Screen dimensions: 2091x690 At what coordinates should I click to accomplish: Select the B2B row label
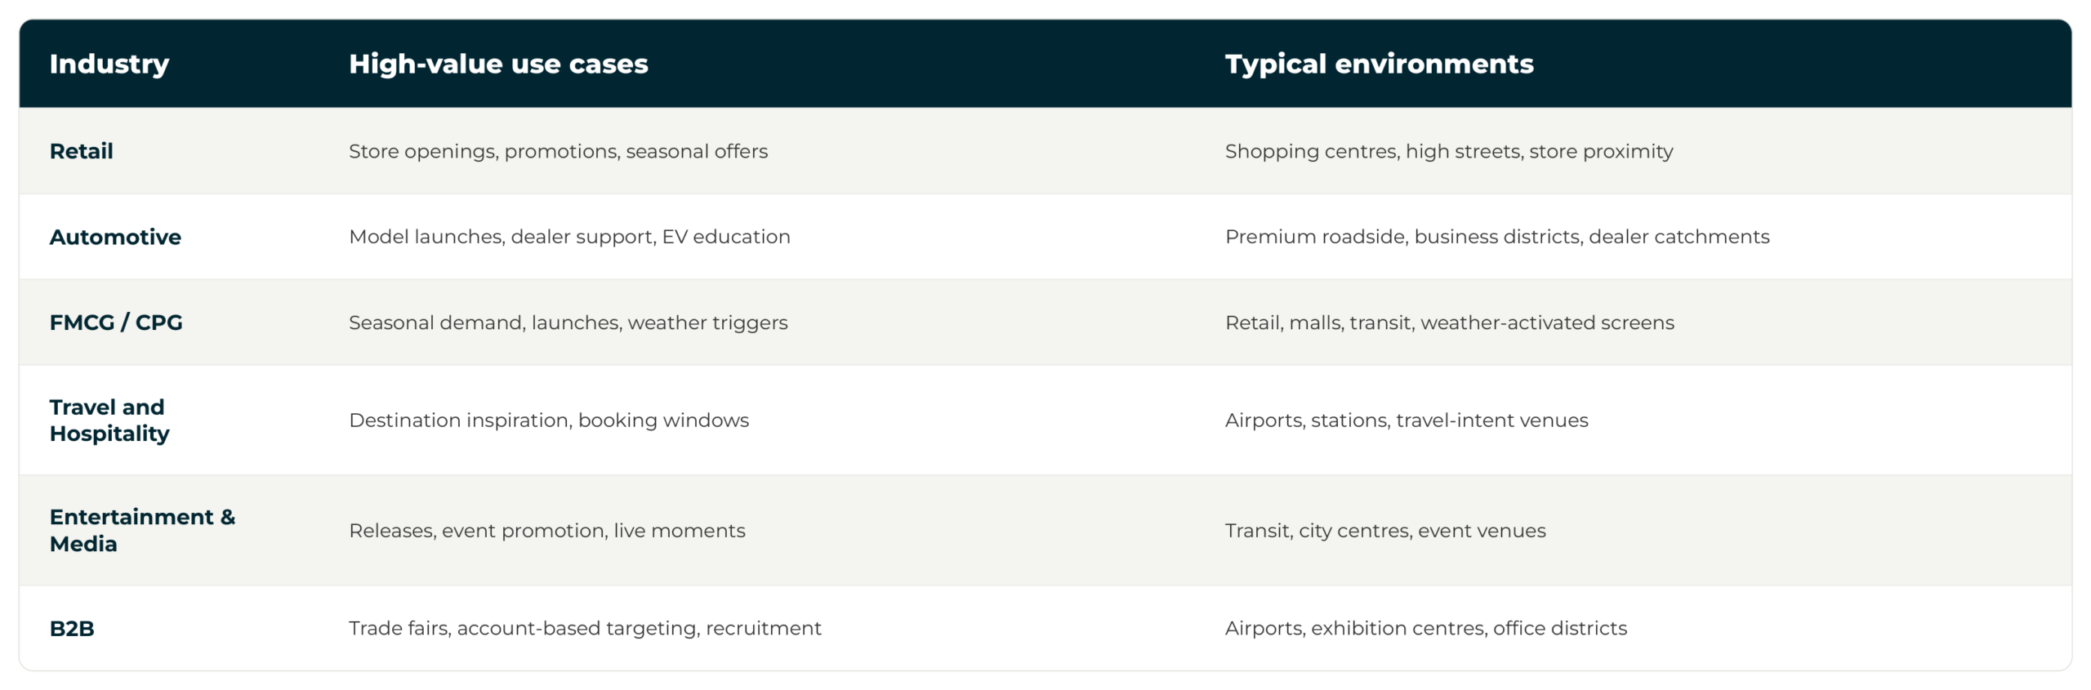pyautogui.click(x=72, y=628)
